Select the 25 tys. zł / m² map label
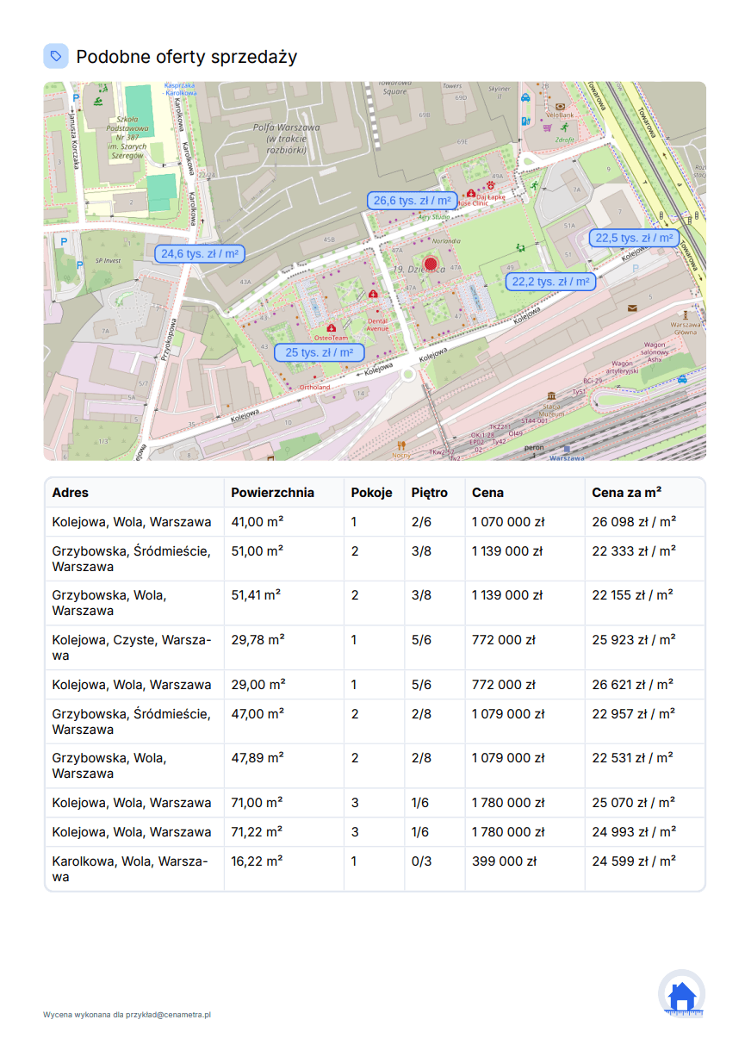Screen dimensions: 751x1063 tap(320, 352)
